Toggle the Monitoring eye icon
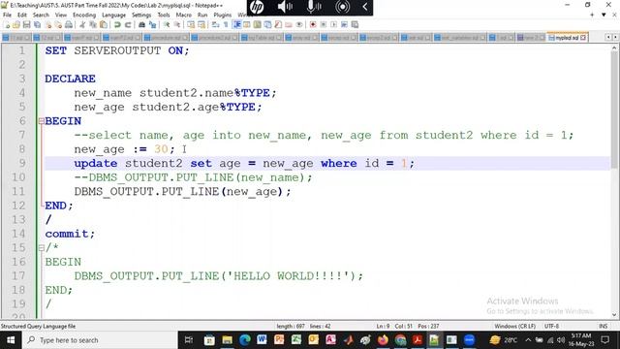This screenshot has height=349, width=620. click(299, 24)
